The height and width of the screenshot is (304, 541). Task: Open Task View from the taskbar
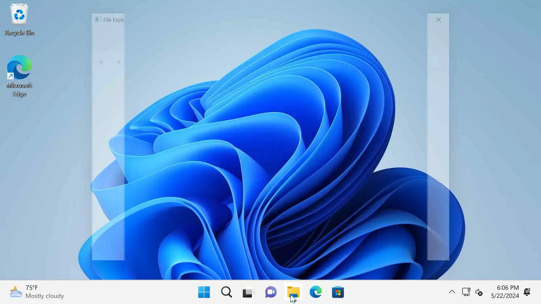pyautogui.click(x=249, y=292)
